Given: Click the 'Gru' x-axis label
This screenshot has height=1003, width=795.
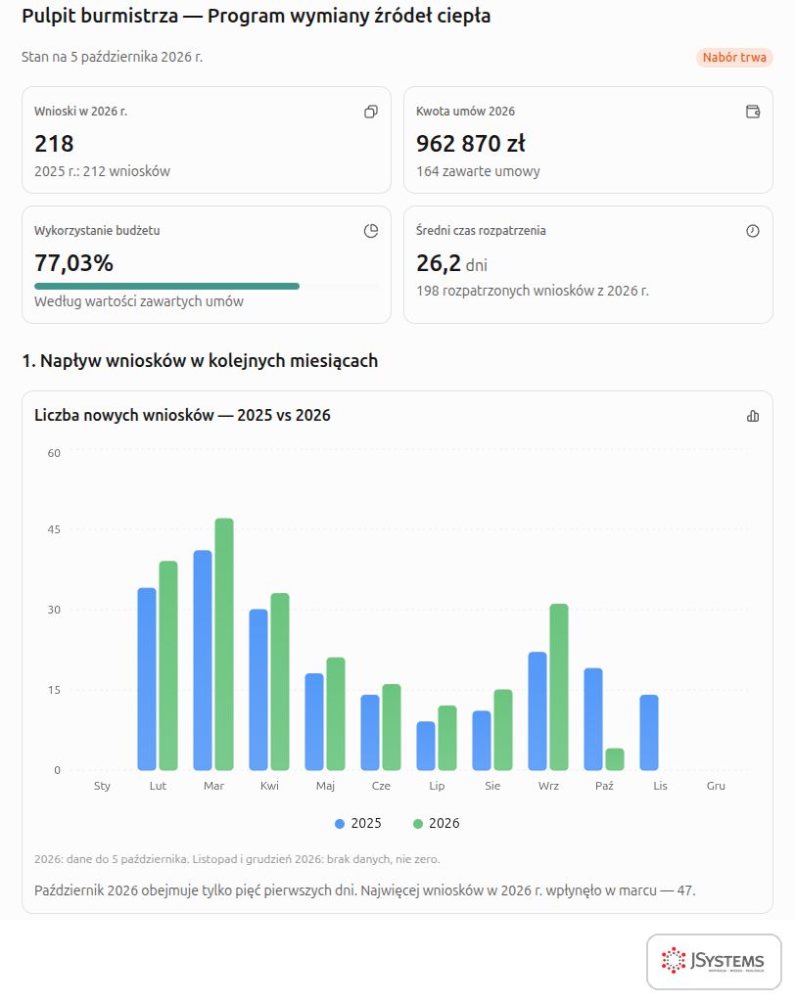Looking at the screenshot, I should pyautogui.click(x=716, y=786).
